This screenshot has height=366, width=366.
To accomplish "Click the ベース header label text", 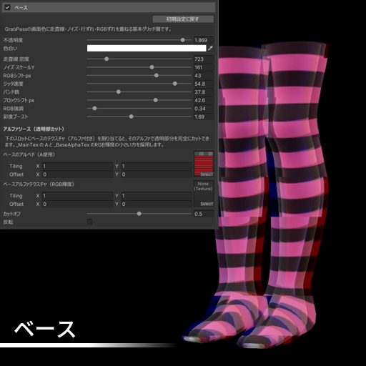I will 21,8.
